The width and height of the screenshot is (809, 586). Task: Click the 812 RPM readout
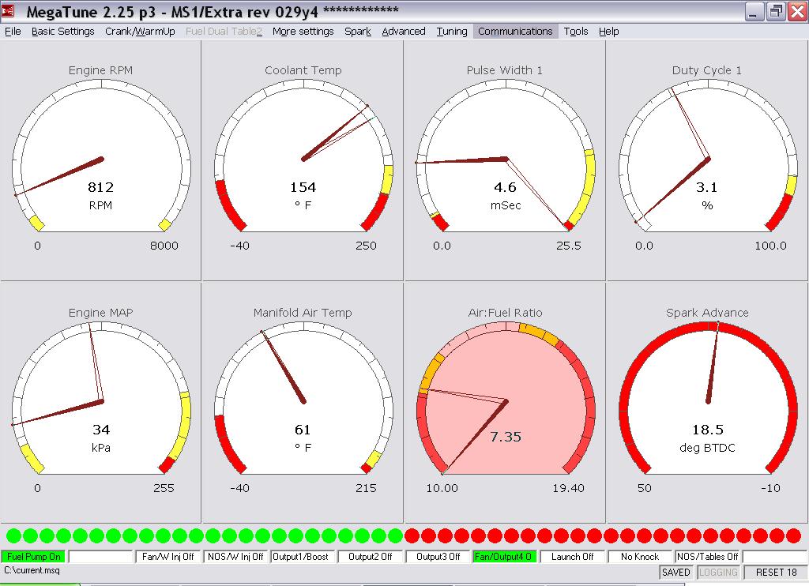point(100,187)
